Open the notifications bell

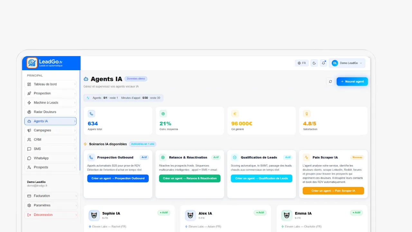(323, 63)
